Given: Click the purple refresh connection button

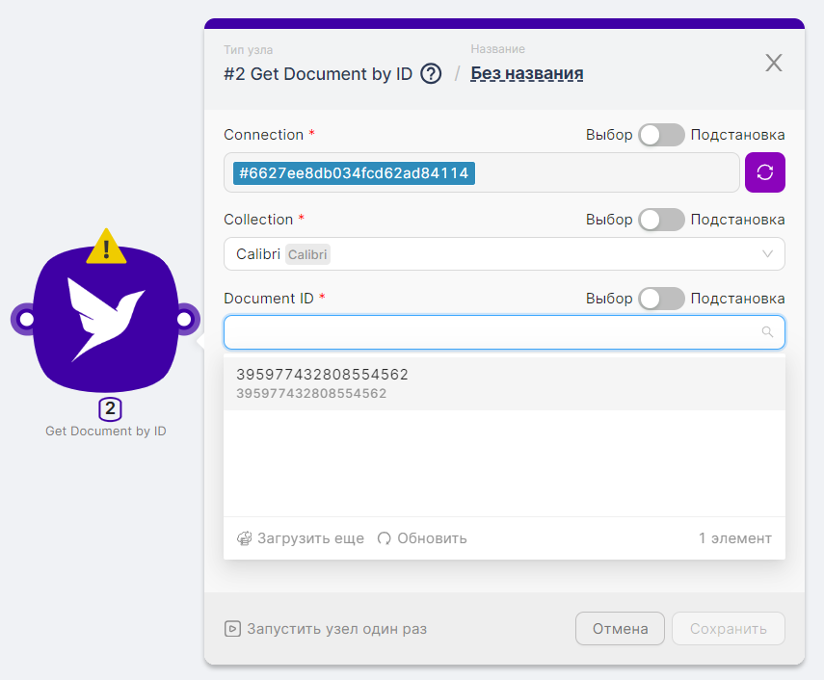Looking at the screenshot, I should pyautogui.click(x=764, y=172).
